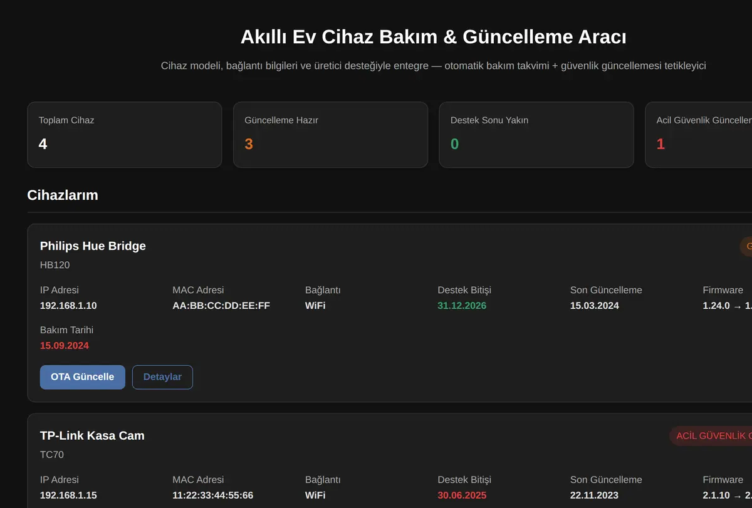This screenshot has width=752, height=508.
Task: Click IP address 192.168.1.15
Action: (68, 495)
